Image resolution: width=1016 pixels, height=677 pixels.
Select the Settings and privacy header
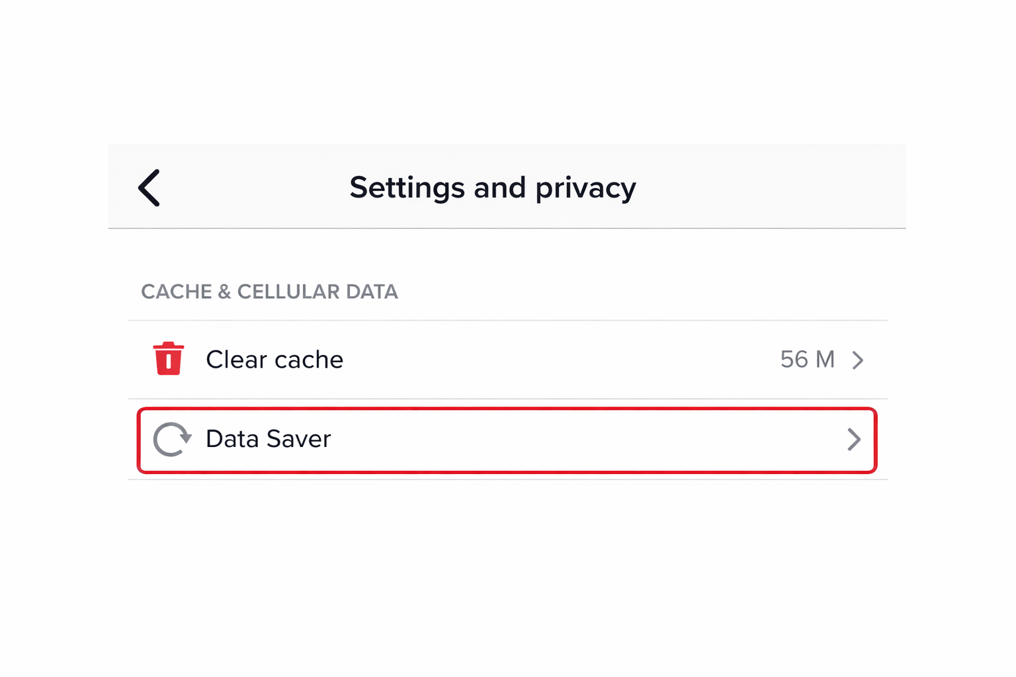point(492,187)
